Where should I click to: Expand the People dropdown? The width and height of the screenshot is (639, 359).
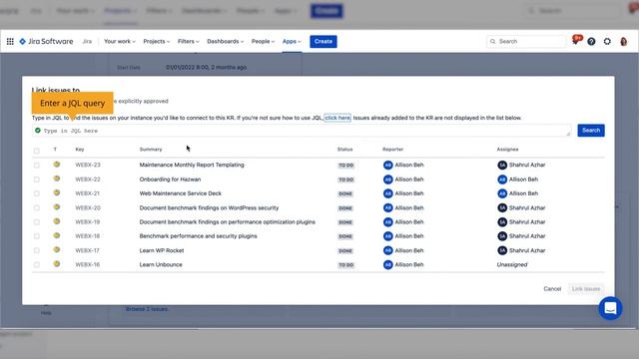pyautogui.click(x=263, y=41)
